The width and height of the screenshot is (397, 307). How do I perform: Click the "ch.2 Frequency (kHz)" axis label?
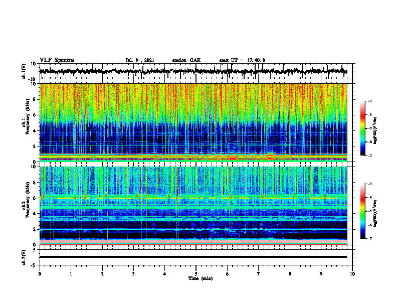(x=26, y=200)
